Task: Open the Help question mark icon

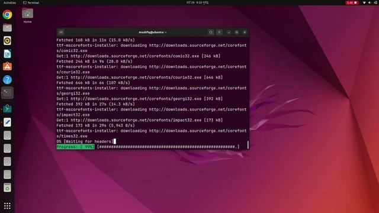Action: coord(7,80)
